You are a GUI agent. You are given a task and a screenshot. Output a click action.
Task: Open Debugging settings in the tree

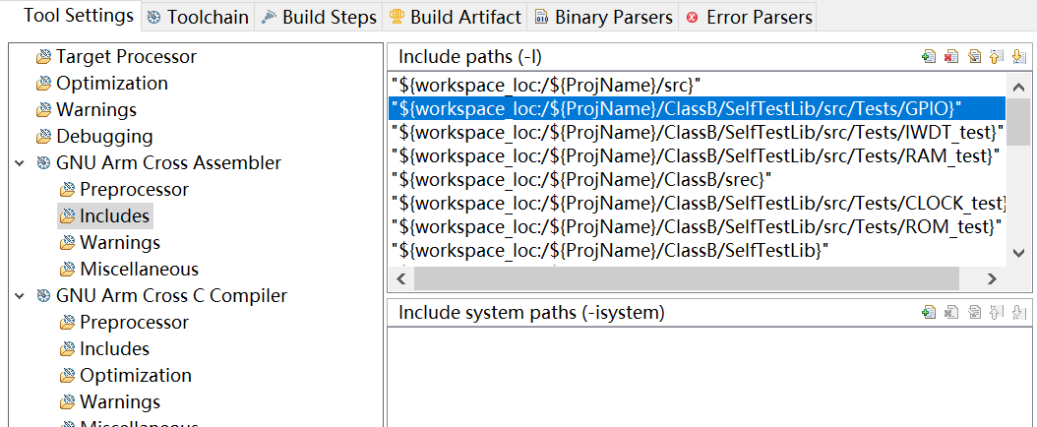(104, 137)
